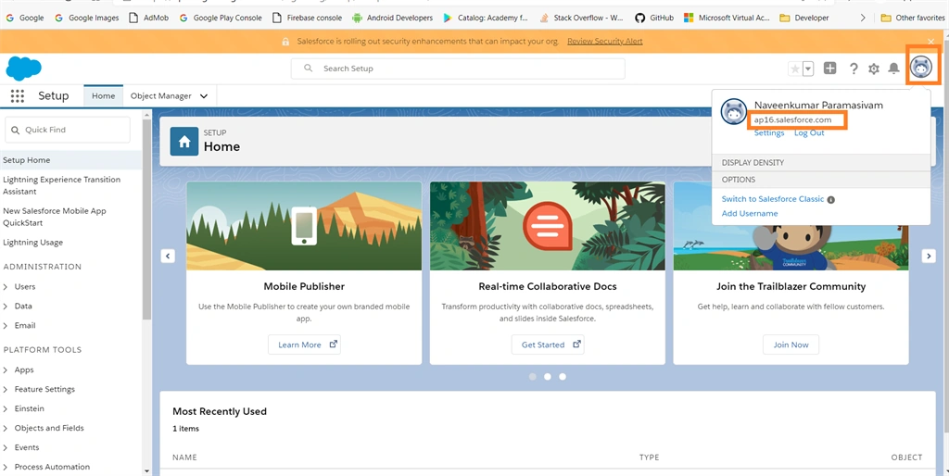This screenshot has height=476, width=949.
Task: Open the Catalog: Academy bookmark
Action: tap(486, 18)
